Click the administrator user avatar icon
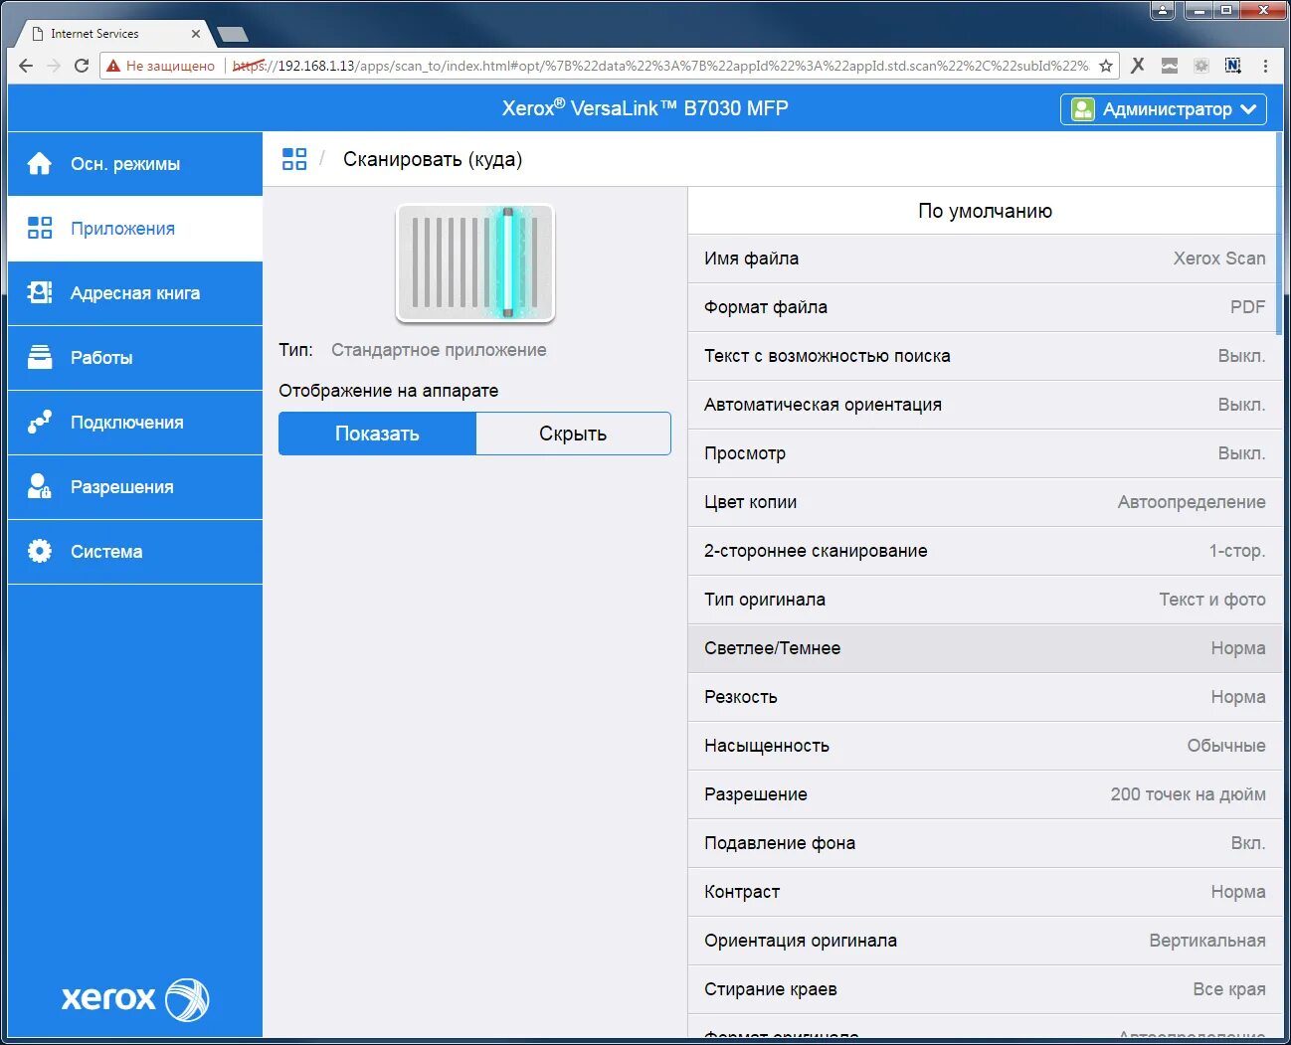Viewport: 1291px width, 1045px height. [x=1083, y=109]
